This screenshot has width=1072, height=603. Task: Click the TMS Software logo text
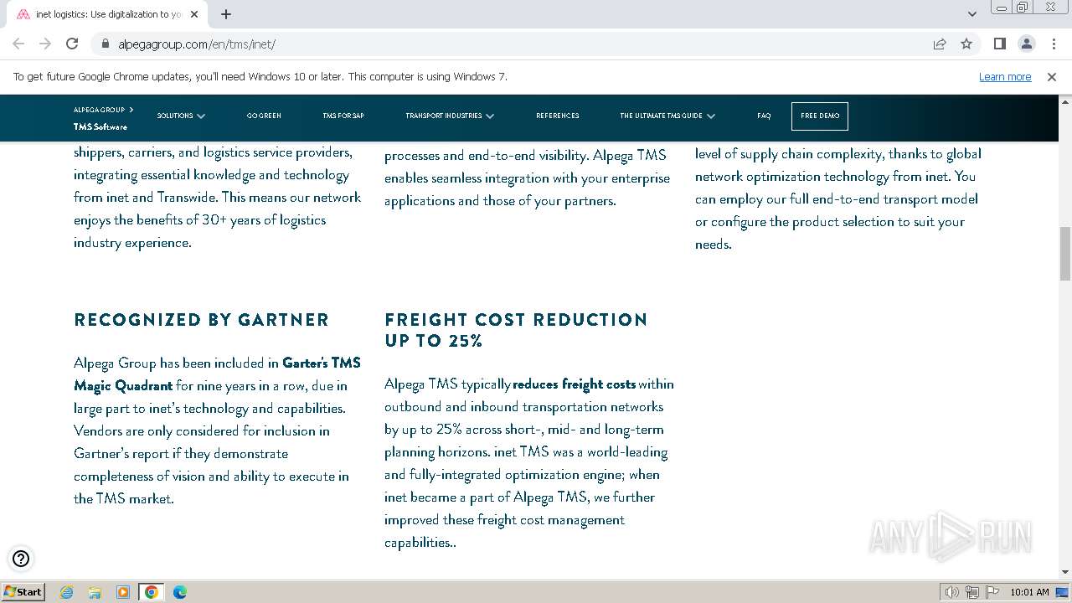(x=100, y=127)
